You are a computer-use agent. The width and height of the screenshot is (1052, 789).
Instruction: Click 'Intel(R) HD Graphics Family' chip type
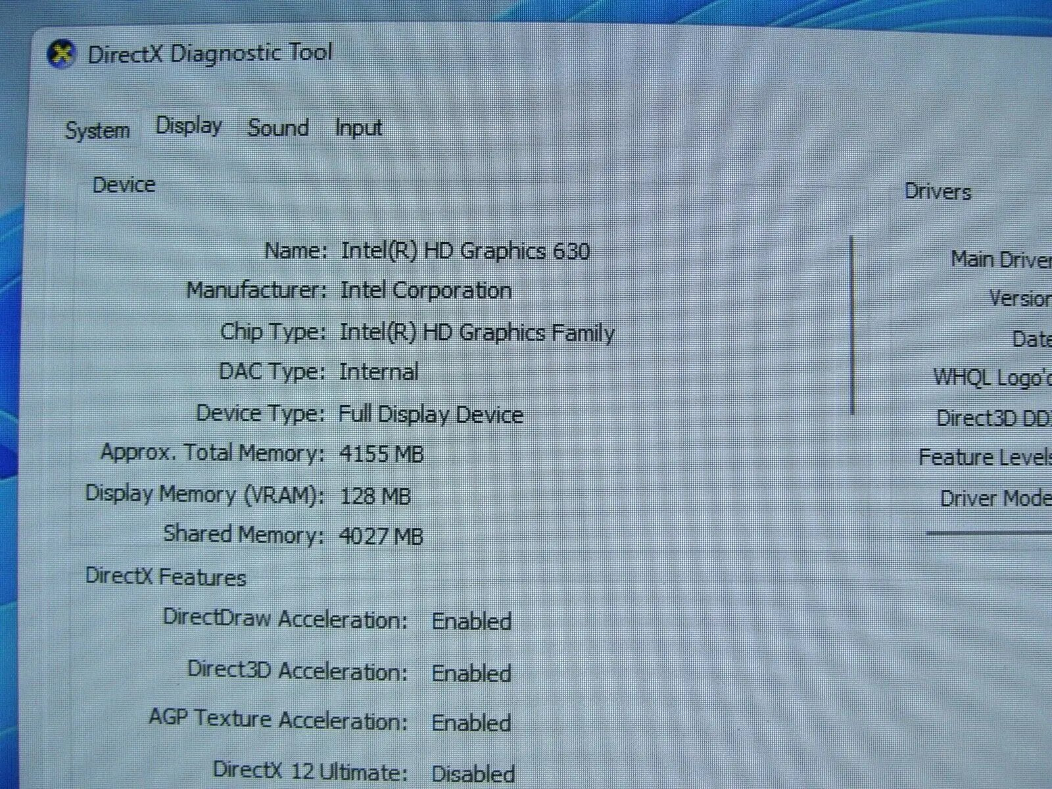pyautogui.click(x=477, y=333)
